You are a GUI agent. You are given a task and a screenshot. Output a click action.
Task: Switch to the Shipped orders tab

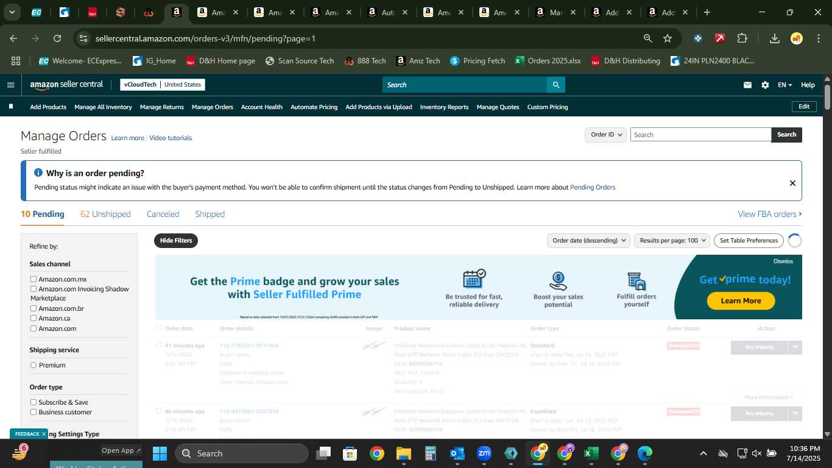click(210, 214)
